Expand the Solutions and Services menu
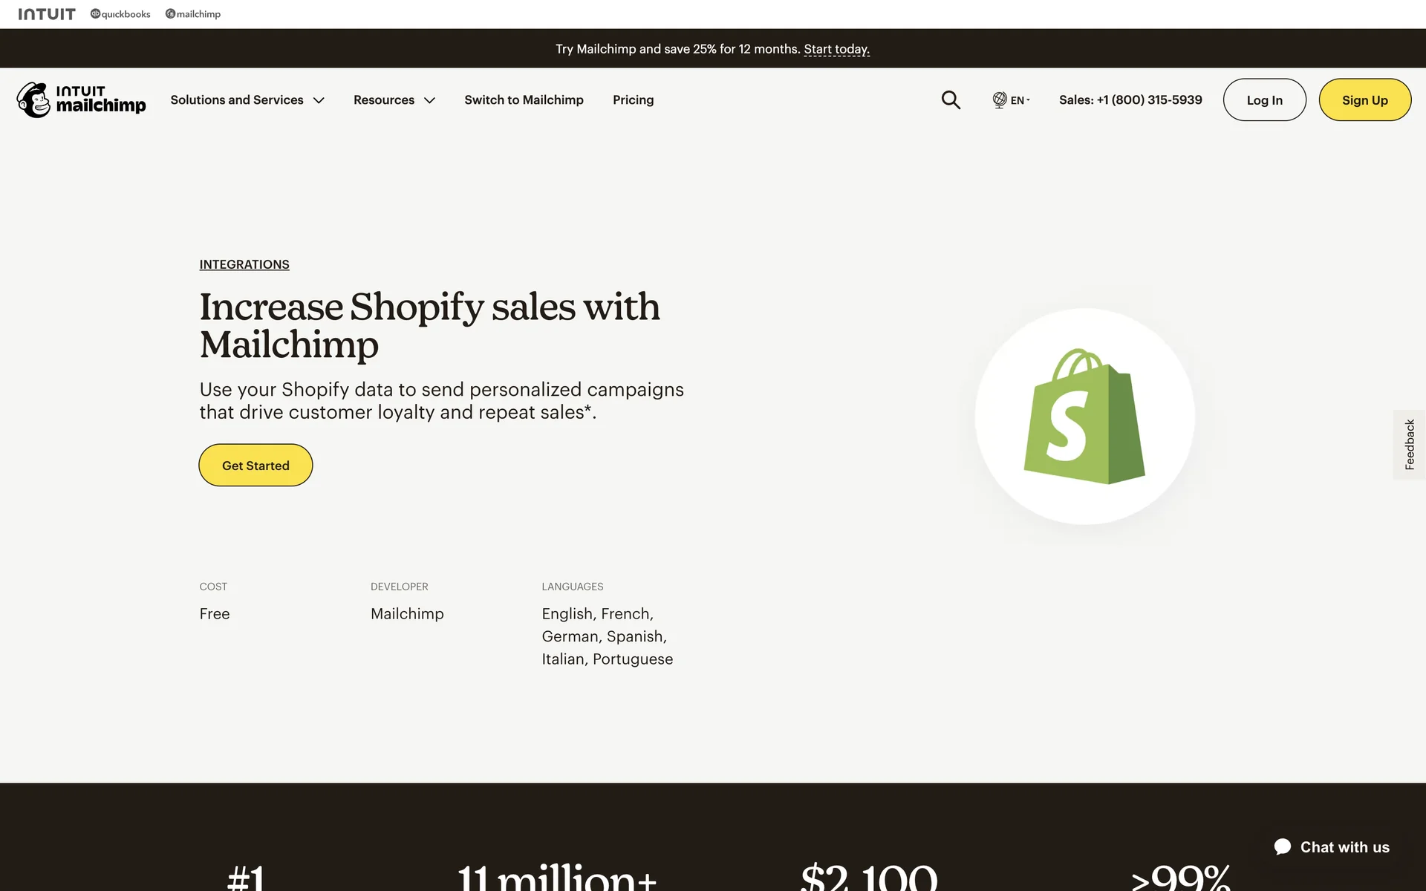This screenshot has width=1426, height=891. (x=247, y=99)
